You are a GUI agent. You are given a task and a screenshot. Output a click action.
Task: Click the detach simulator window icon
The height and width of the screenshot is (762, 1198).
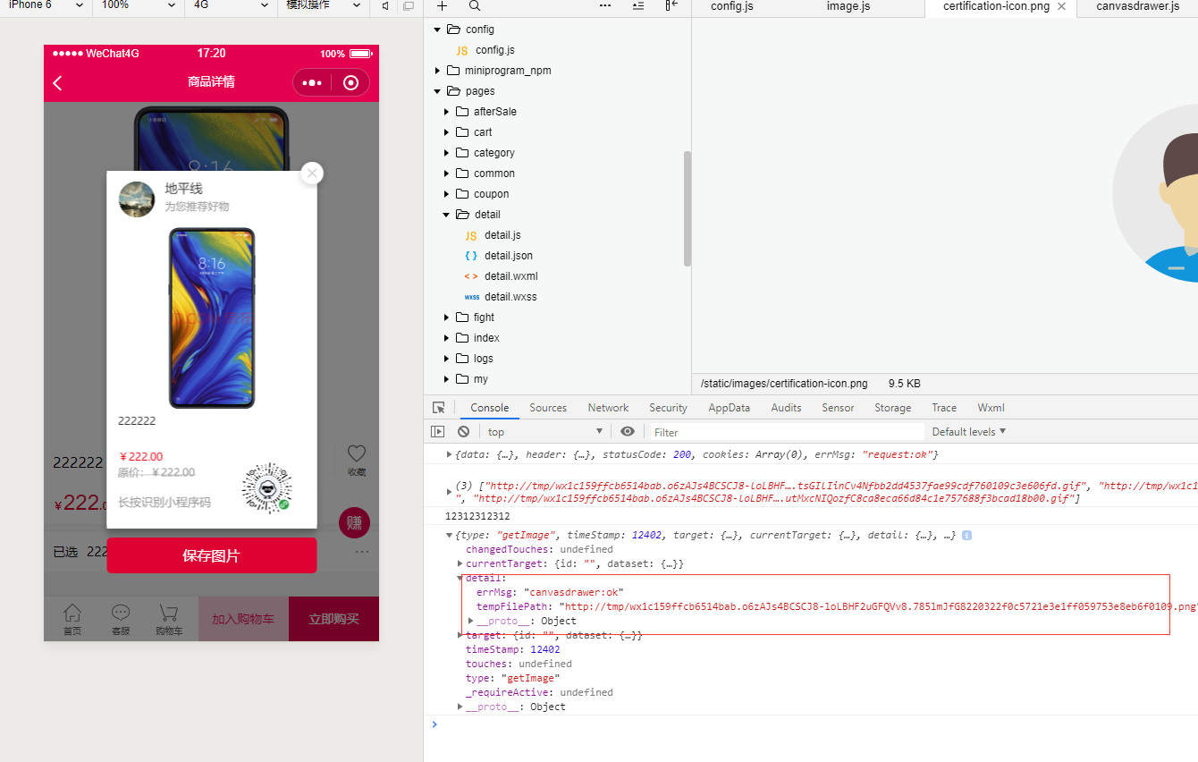[x=409, y=5]
